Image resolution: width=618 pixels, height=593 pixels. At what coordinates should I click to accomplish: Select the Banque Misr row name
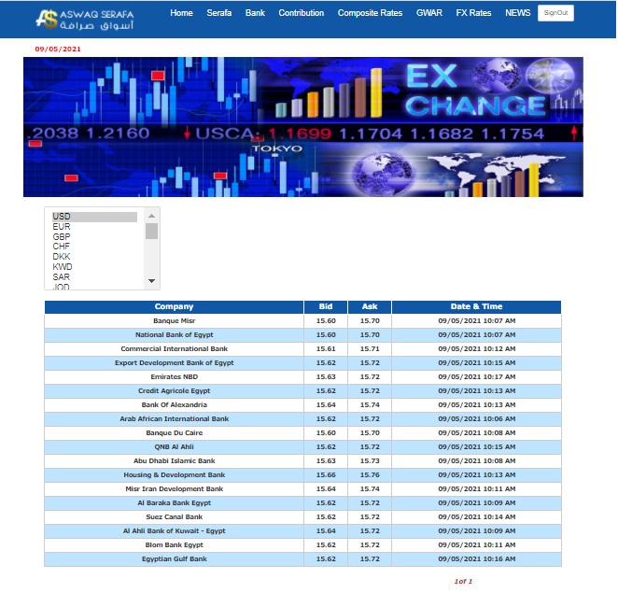[x=175, y=321]
